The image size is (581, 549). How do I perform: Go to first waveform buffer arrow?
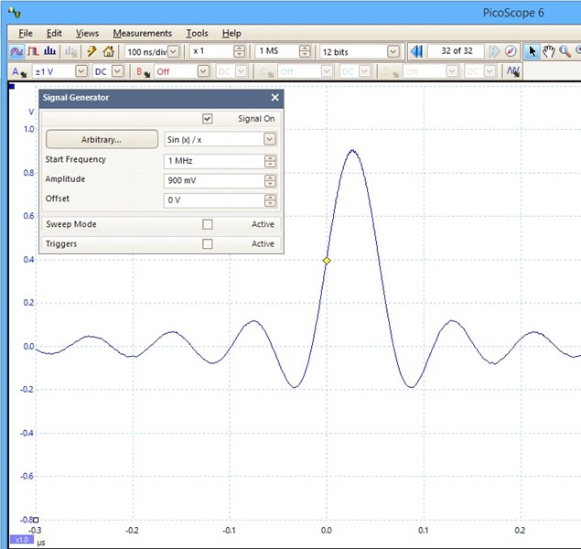pyautogui.click(x=417, y=51)
